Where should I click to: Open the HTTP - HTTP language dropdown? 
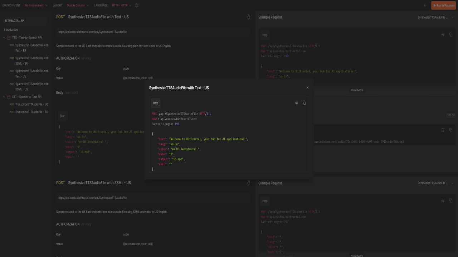point(122,5)
